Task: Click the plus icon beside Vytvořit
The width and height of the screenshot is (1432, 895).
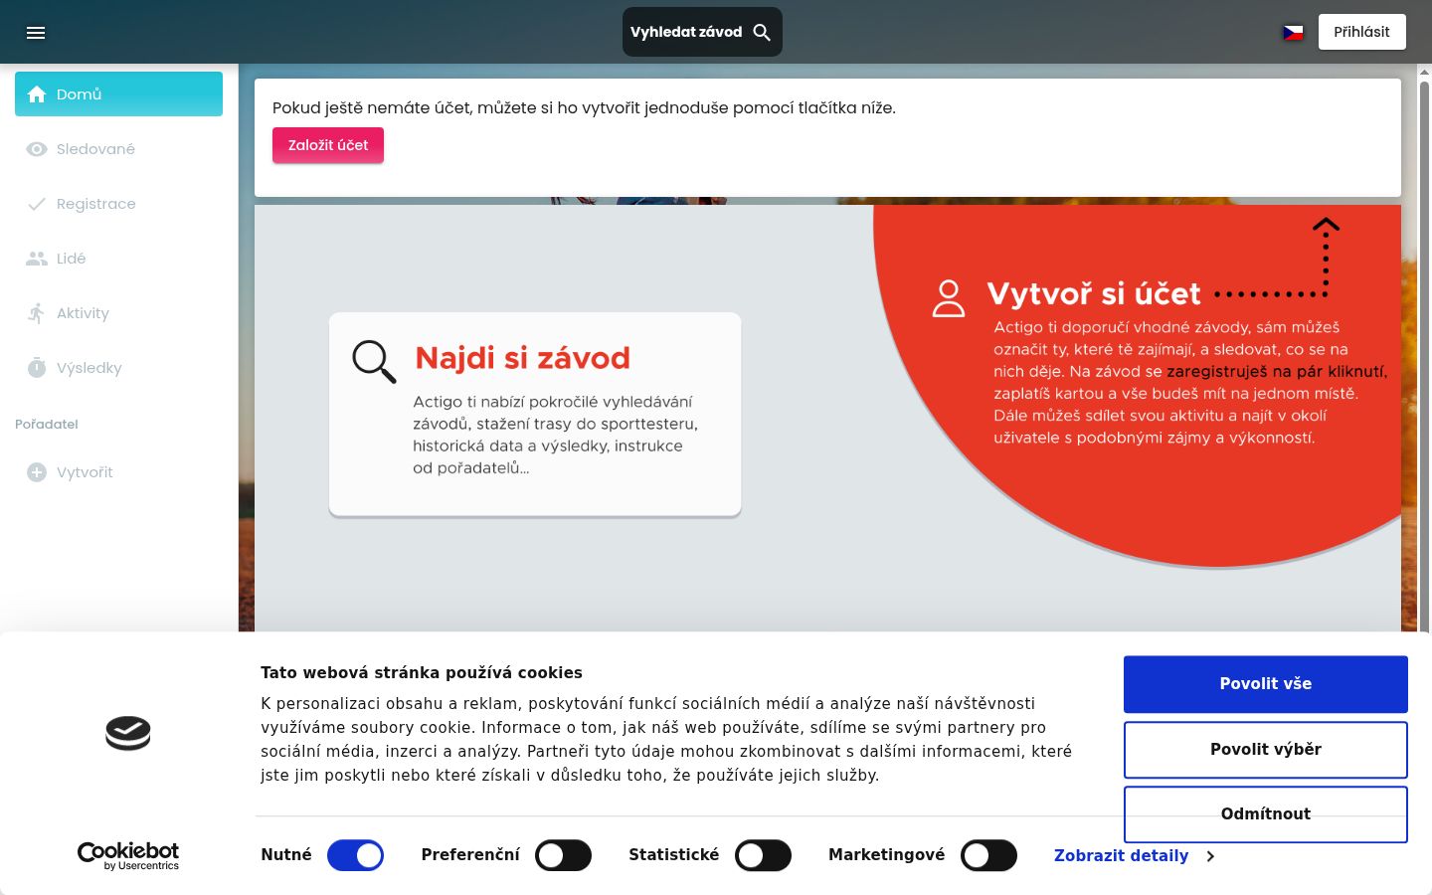Action: 37,472
